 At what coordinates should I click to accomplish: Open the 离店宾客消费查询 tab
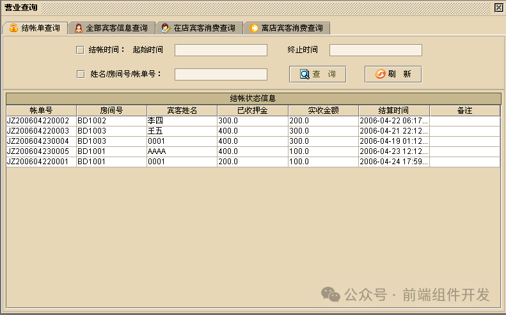click(287, 28)
